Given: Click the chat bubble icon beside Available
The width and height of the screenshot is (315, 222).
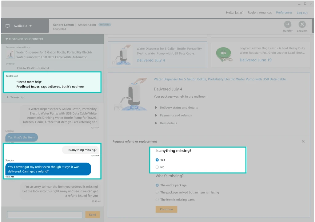Looking at the screenshot, I should pyautogui.click(x=8, y=26).
